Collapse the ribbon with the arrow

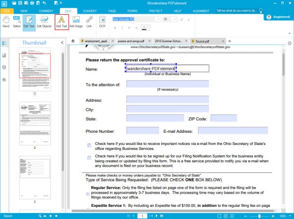(x=290, y=33)
